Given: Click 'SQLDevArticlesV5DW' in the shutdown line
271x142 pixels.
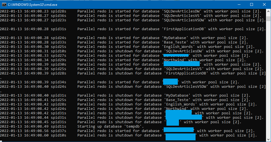Looking at the screenshot, I should coord(186,87).
